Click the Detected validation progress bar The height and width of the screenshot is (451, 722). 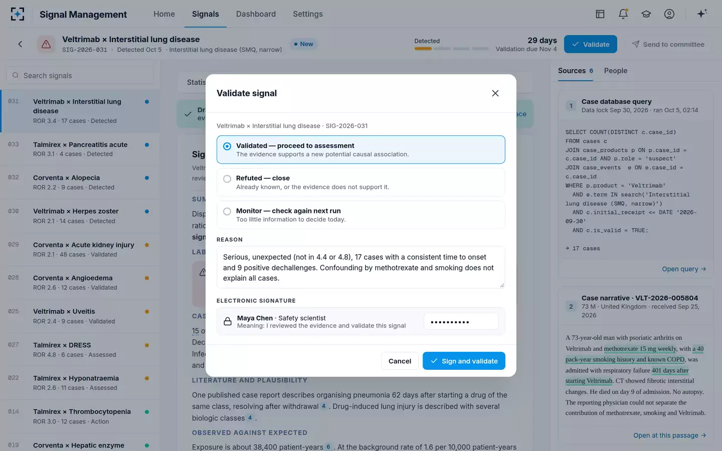tap(451, 49)
